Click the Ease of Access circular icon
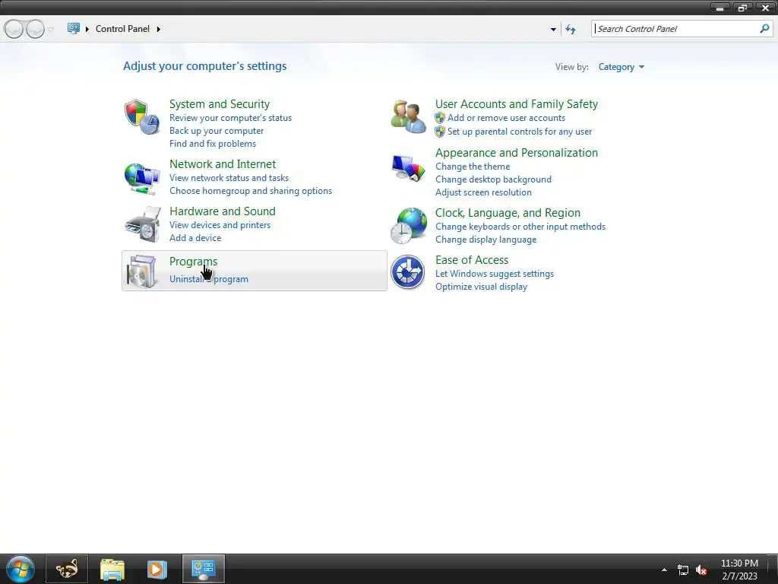 point(407,272)
